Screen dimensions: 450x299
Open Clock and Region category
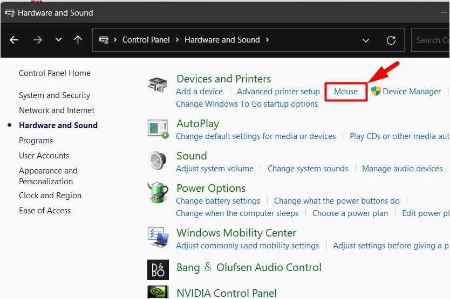pyautogui.click(x=50, y=196)
